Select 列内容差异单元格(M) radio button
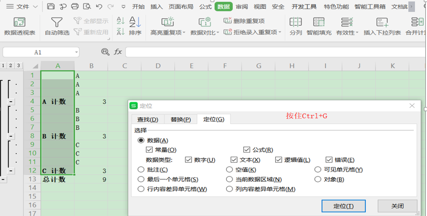Screen dimensions: 427x216 [x=230, y=189]
